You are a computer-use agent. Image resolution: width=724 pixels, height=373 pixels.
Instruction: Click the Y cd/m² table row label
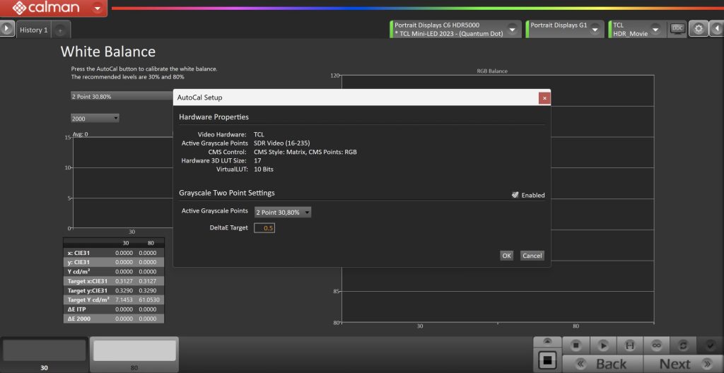[78, 271]
